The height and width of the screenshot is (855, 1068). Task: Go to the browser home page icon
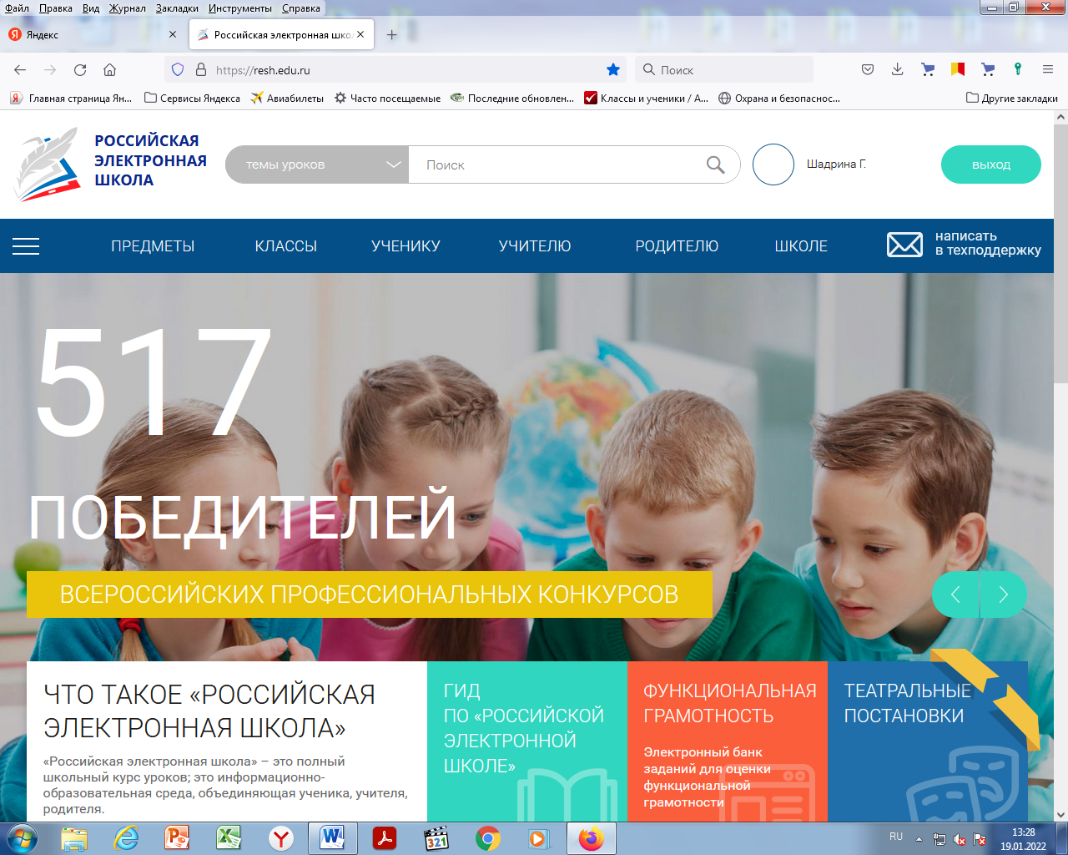110,70
